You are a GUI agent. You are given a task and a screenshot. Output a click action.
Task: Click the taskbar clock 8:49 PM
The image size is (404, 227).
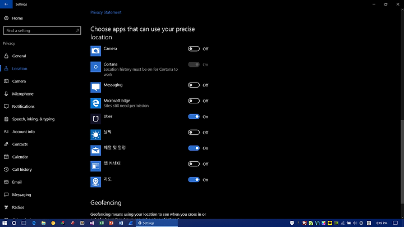(x=382, y=223)
